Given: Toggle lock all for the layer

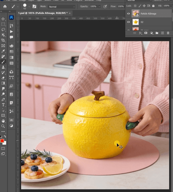Looking at the screenshot, I should click(153, 6).
